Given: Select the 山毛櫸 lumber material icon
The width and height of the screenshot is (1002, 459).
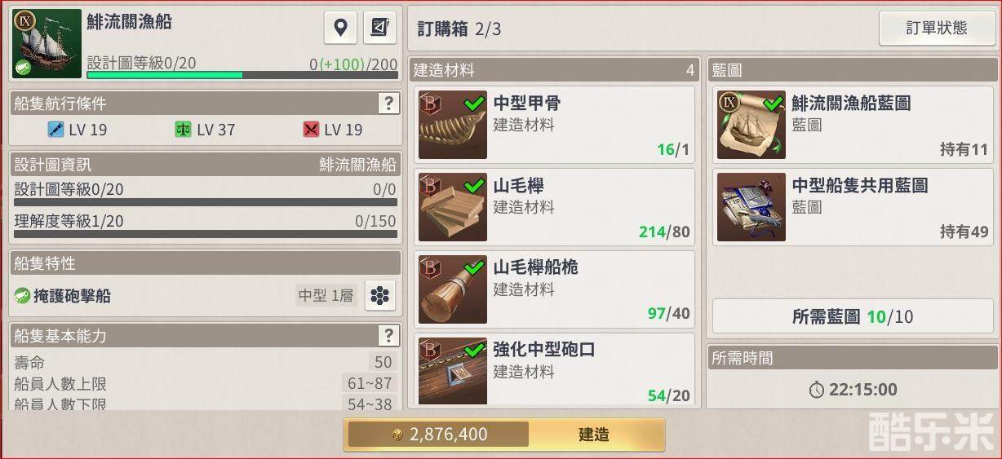Looking at the screenshot, I should pyautogui.click(x=453, y=207).
